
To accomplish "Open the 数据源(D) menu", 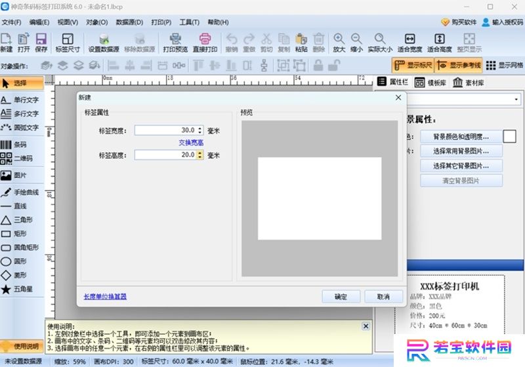I will coord(129,22).
